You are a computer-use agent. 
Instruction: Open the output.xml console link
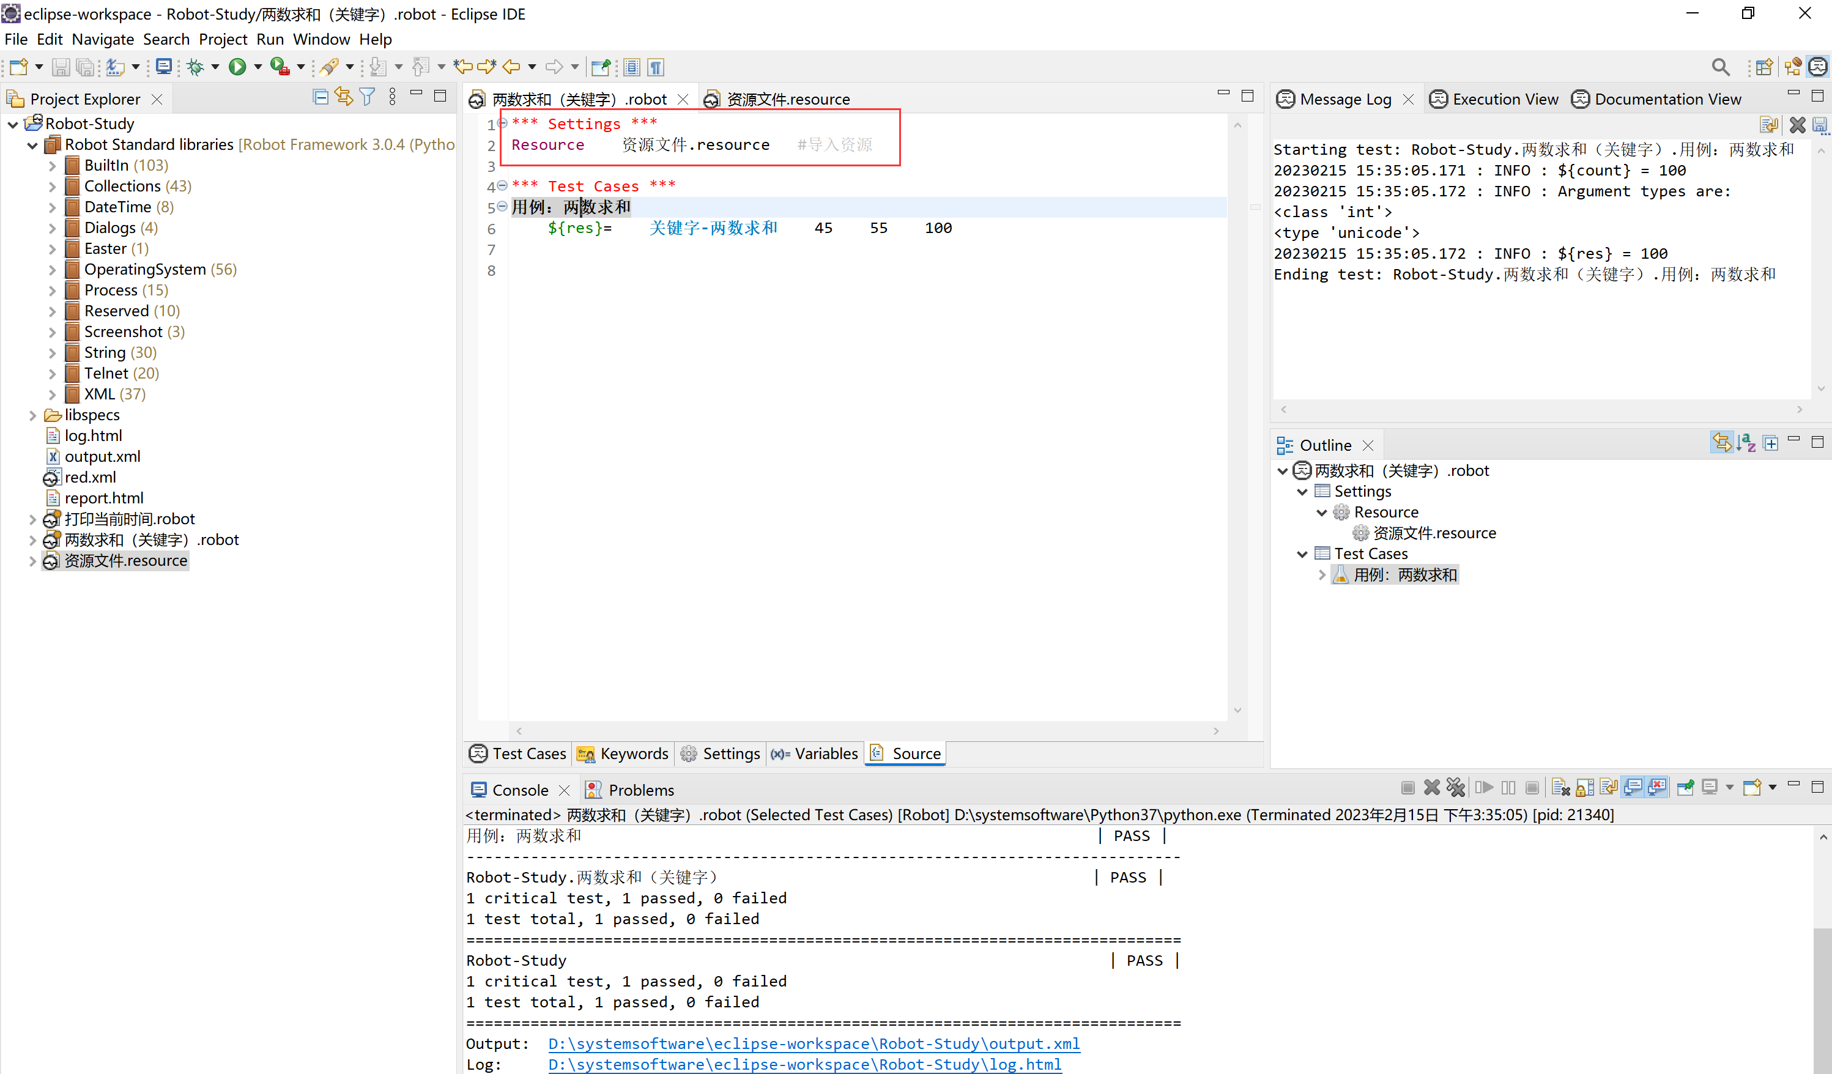813,1043
